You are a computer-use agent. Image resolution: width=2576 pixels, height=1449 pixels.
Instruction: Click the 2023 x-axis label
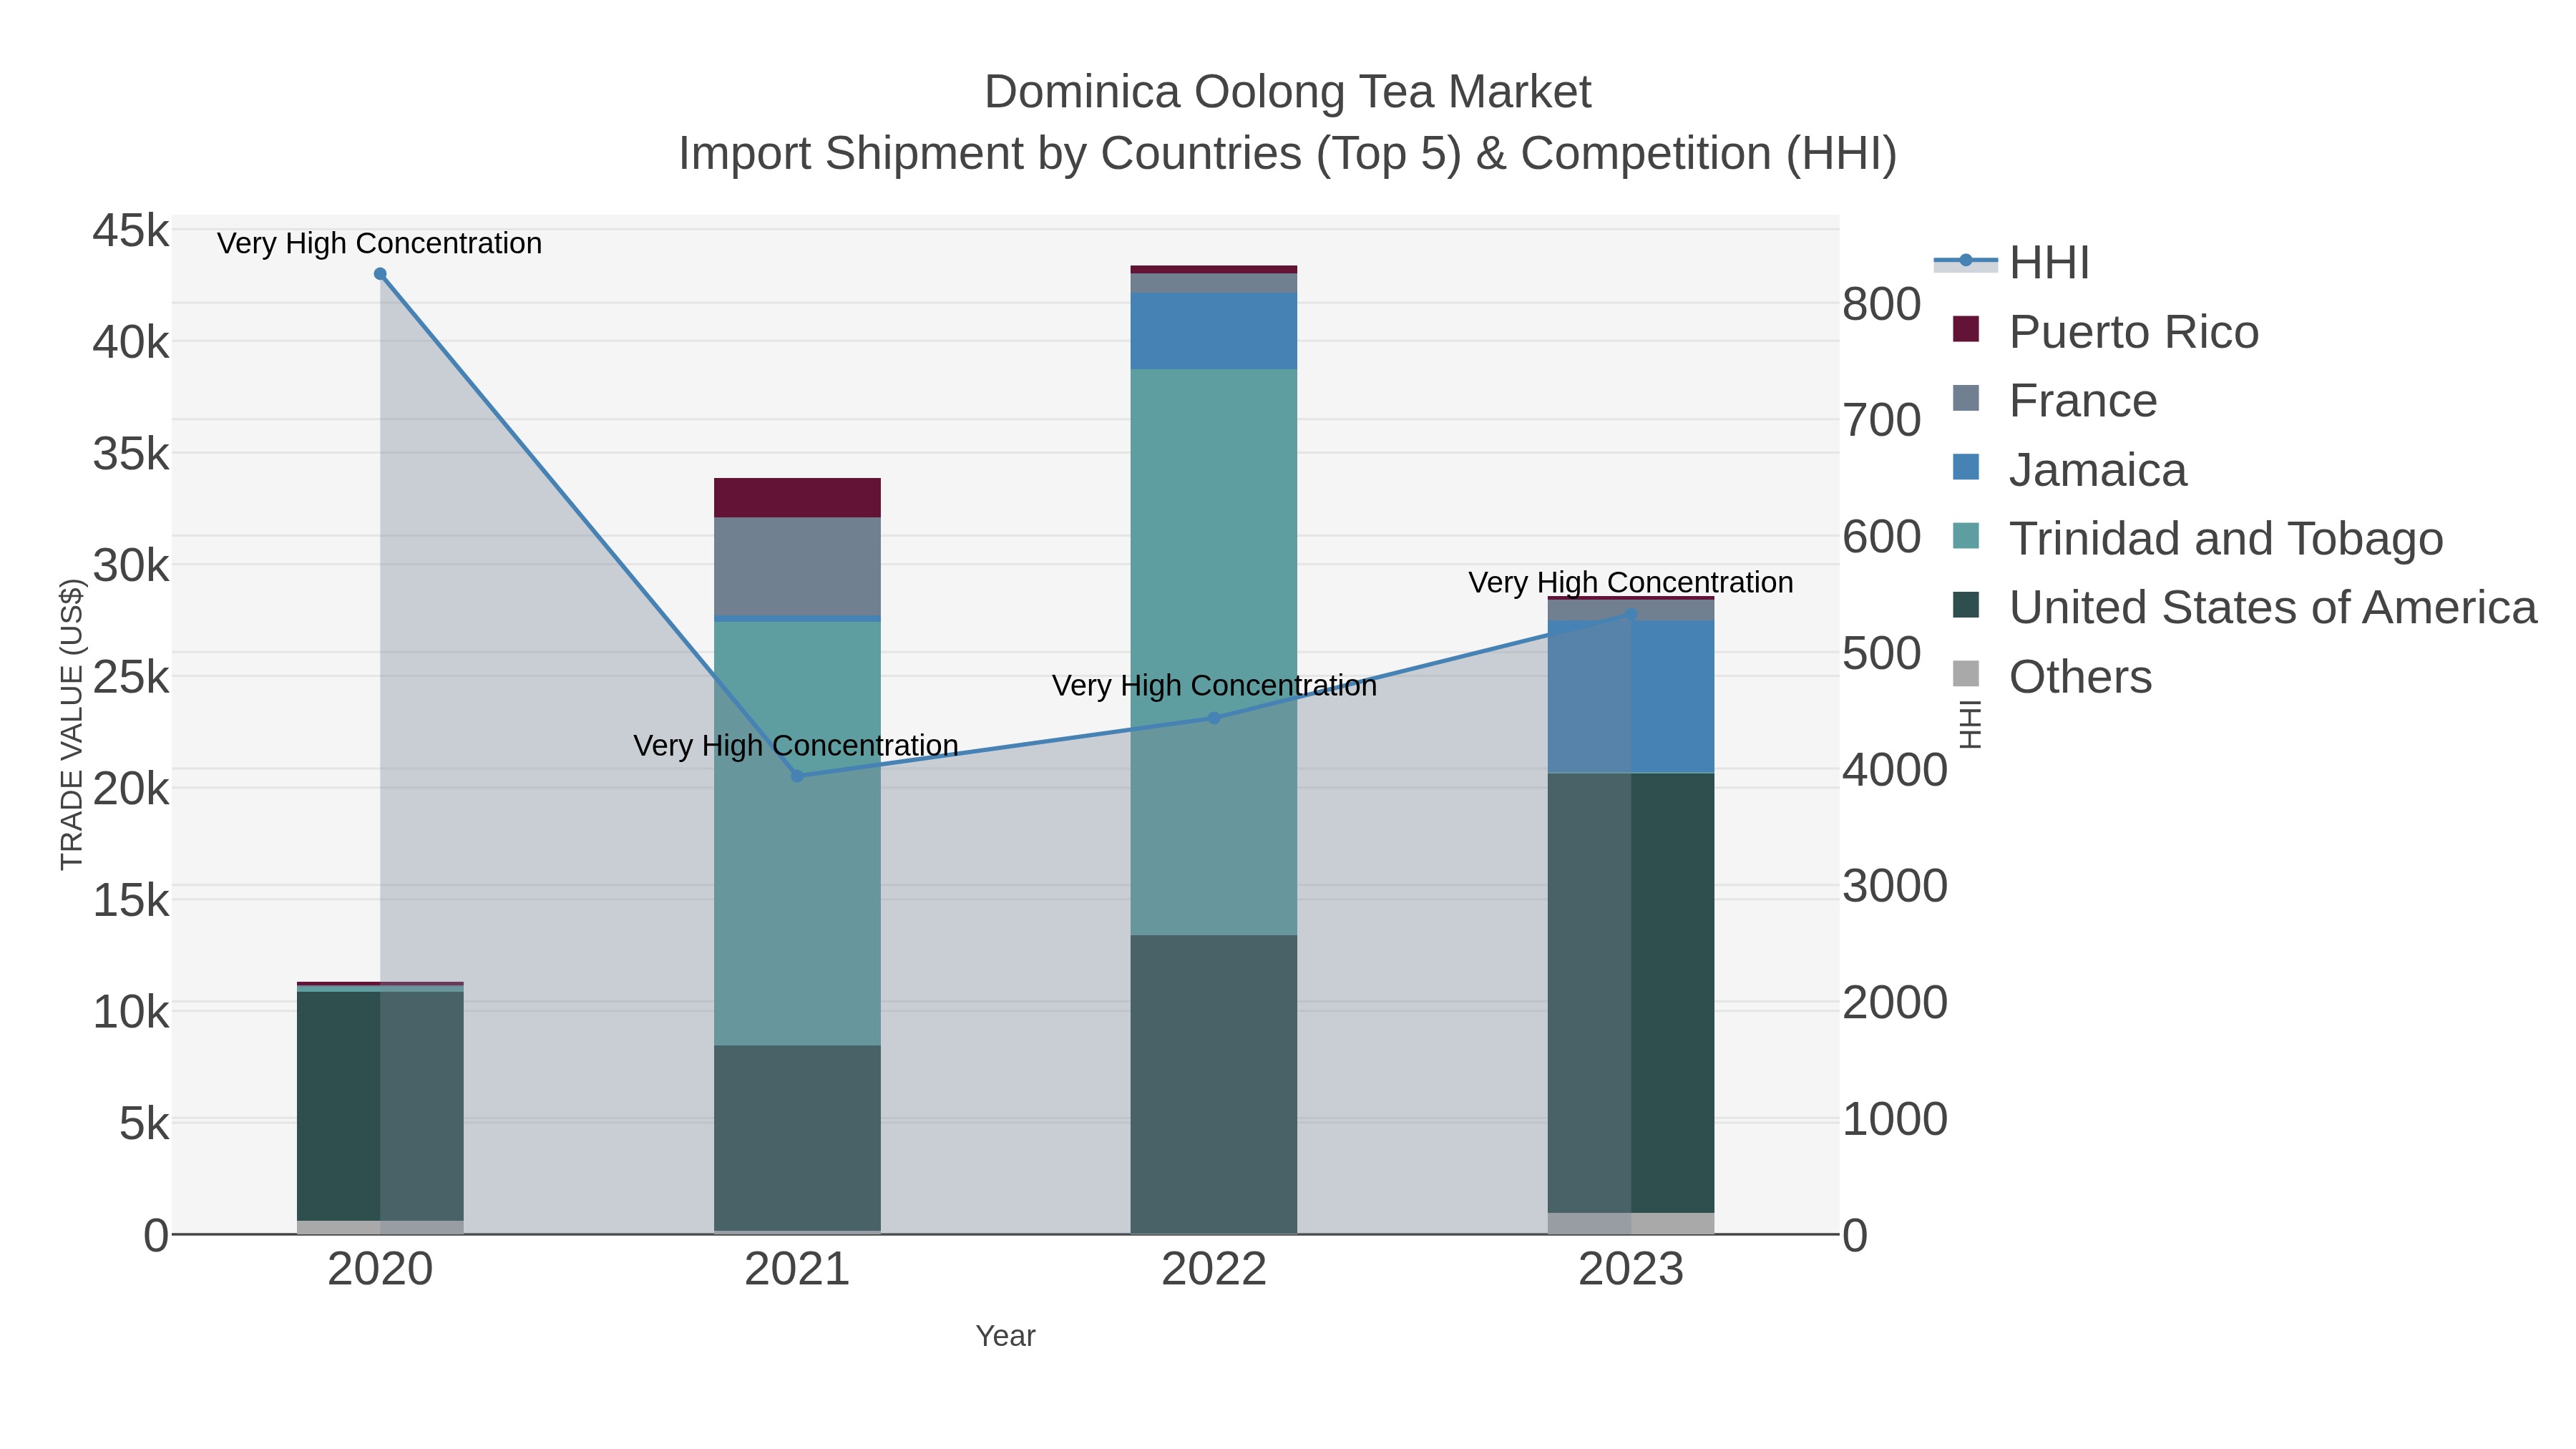(1631, 1270)
